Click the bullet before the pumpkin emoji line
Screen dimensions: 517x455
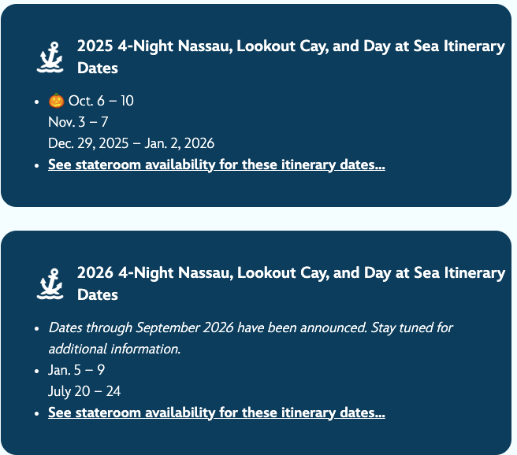coord(36,102)
